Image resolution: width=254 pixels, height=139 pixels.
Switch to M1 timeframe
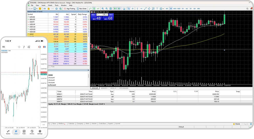coord(167,9)
